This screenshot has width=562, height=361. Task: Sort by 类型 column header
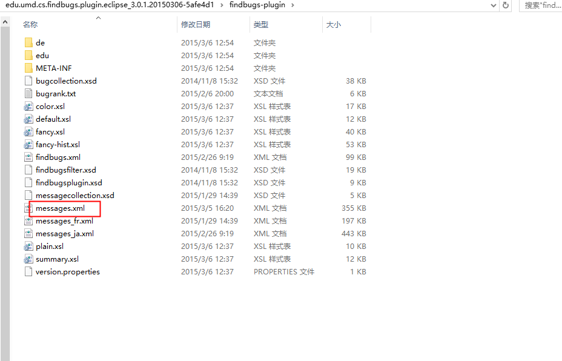261,24
